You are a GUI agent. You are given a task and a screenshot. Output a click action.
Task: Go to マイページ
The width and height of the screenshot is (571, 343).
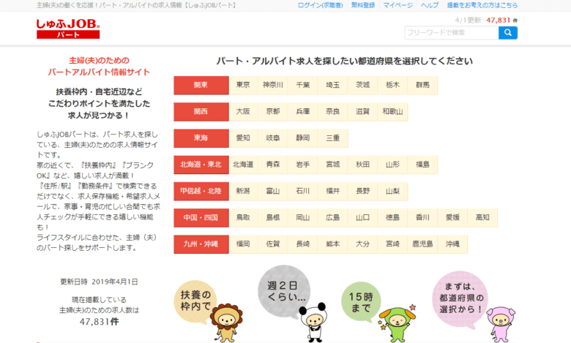[x=398, y=5]
